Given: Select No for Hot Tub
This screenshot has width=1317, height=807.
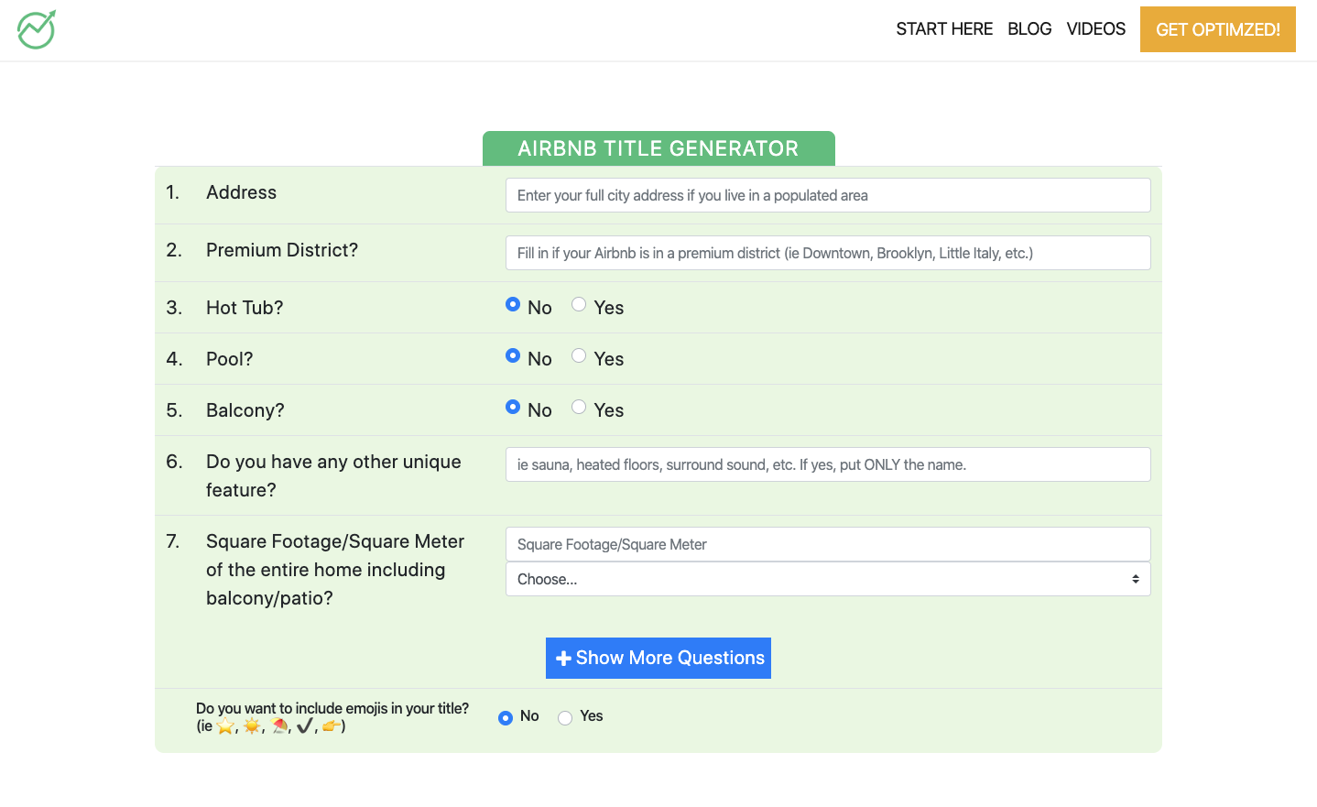Looking at the screenshot, I should (x=513, y=303).
